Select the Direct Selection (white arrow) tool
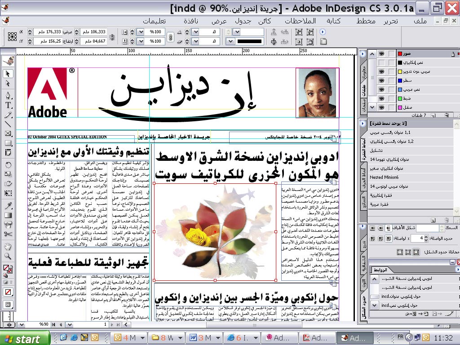This screenshot has width=460, height=345. (8, 84)
